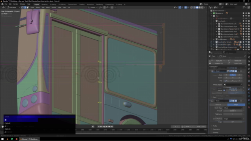This screenshot has width=251, height=141.
Task: Open the Blender logo menu
Action: pos(2,4)
